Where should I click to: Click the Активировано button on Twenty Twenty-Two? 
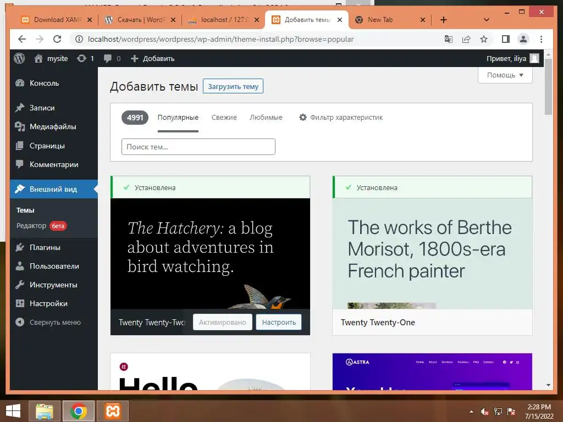(223, 322)
